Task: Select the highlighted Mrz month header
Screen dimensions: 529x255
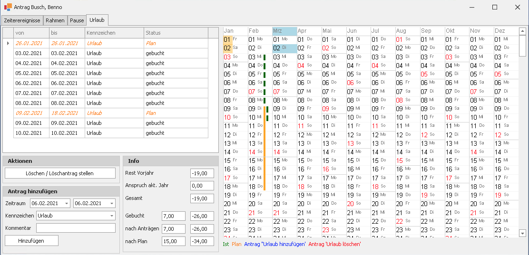Action: (x=284, y=31)
